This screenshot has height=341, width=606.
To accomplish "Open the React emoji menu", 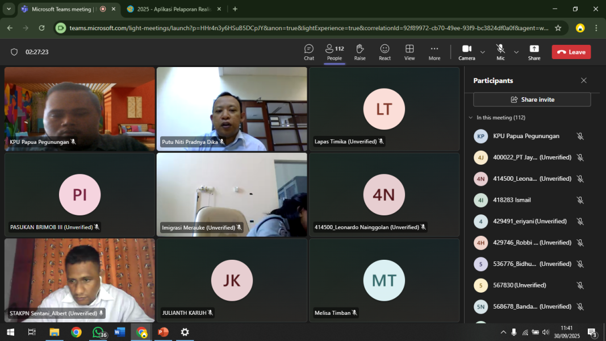I will point(385,52).
